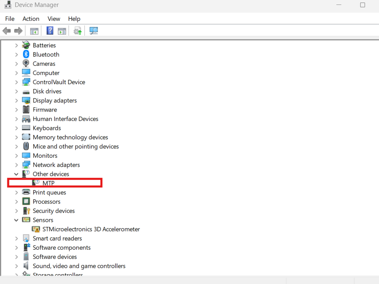Select the Cameras label
The image size is (379, 284).
(x=44, y=64)
